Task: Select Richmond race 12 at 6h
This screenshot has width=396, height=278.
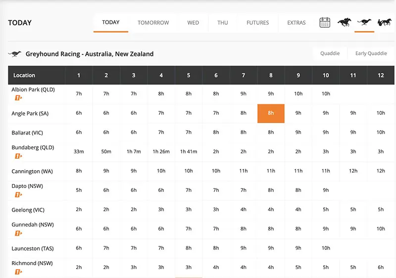Action: (x=381, y=268)
